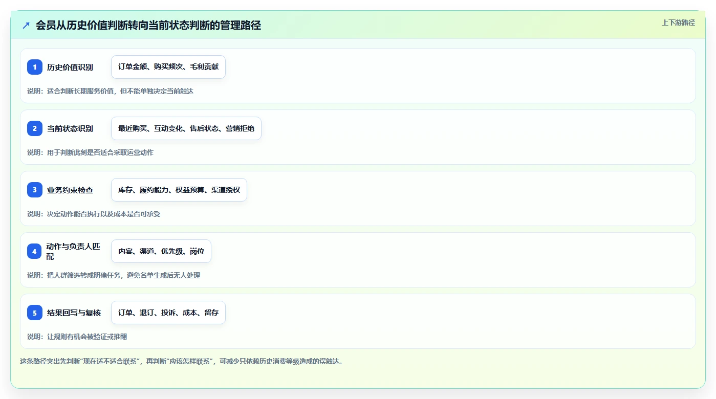Select step number 2 badge
The image size is (716, 399).
click(x=35, y=128)
